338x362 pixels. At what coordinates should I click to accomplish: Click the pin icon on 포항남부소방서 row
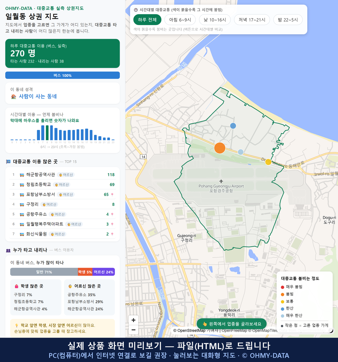click(112, 195)
